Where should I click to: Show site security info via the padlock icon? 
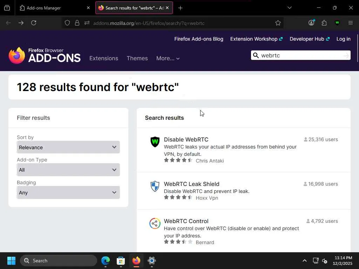click(x=77, y=23)
